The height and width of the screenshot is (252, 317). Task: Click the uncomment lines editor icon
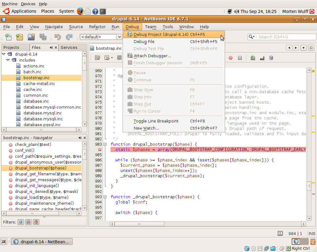click(262, 58)
